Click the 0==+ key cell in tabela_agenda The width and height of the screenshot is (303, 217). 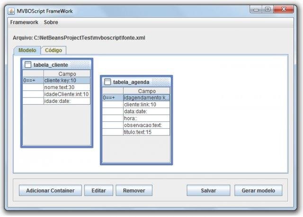pos(113,98)
